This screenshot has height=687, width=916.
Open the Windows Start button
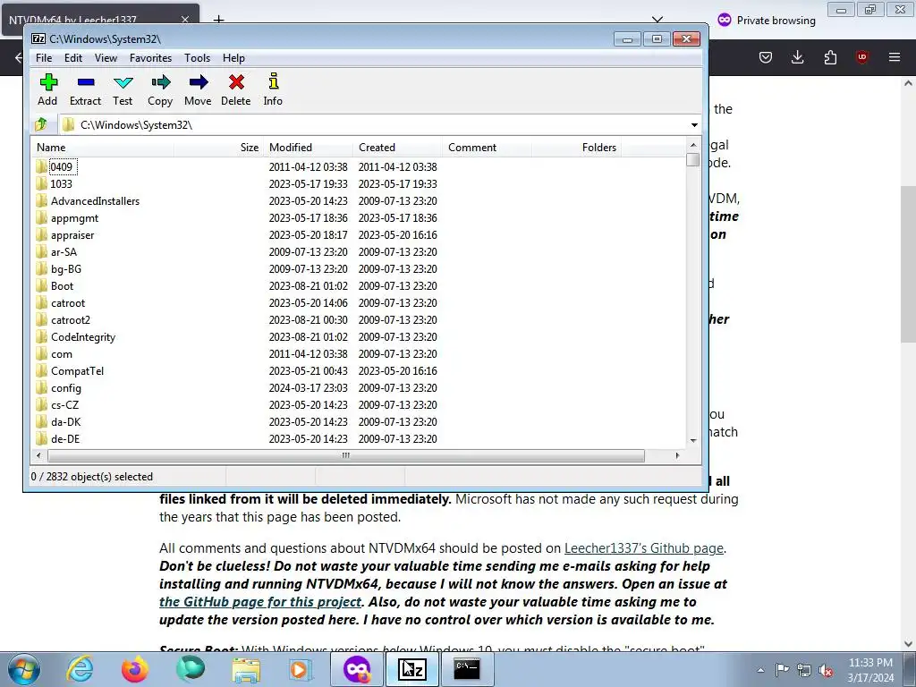click(23, 669)
